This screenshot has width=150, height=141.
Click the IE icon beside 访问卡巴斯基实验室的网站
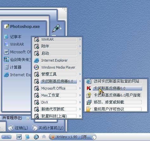click(x=89, y=81)
